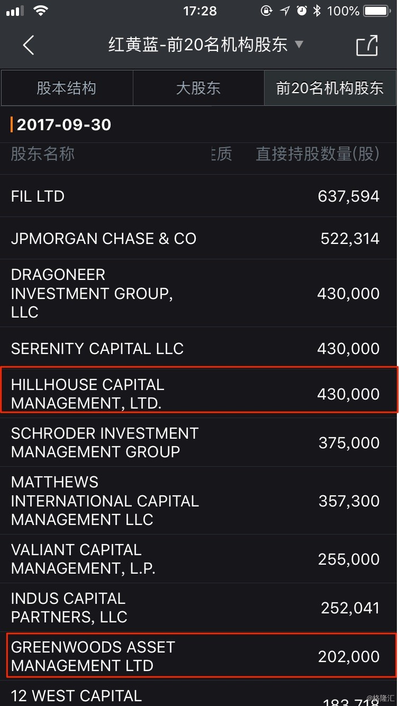Tap the share icon in header

(367, 46)
